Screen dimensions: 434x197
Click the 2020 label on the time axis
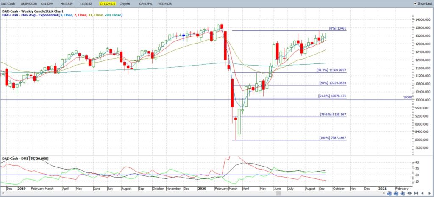[x=201, y=189]
